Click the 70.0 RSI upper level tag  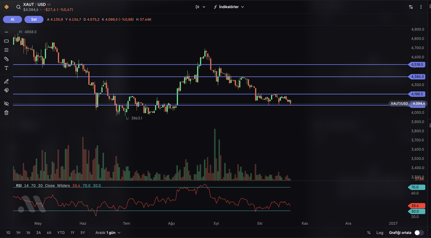tap(417, 187)
